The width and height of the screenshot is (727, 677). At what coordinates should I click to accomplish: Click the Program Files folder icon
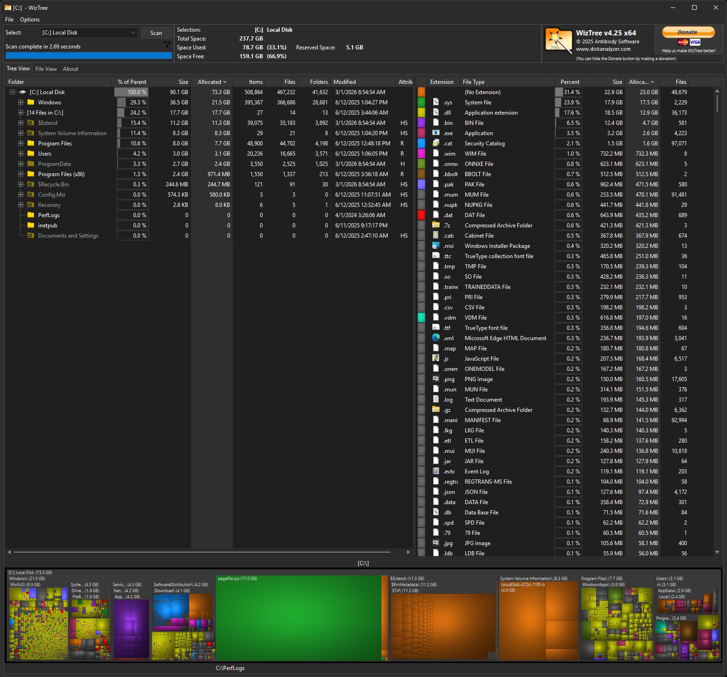[31, 143]
